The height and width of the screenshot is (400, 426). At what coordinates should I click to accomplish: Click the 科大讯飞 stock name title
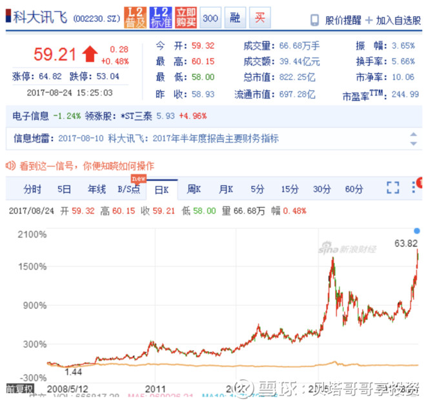coord(40,17)
